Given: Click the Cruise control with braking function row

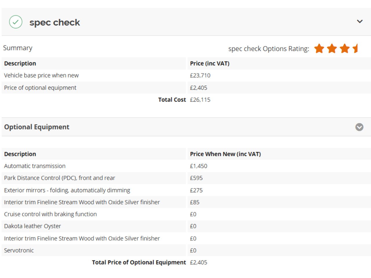Looking at the screenshot, I should click(x=186, y=214).
